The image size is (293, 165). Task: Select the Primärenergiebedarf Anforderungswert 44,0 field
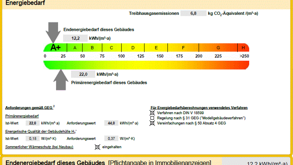tap(111, 123)
